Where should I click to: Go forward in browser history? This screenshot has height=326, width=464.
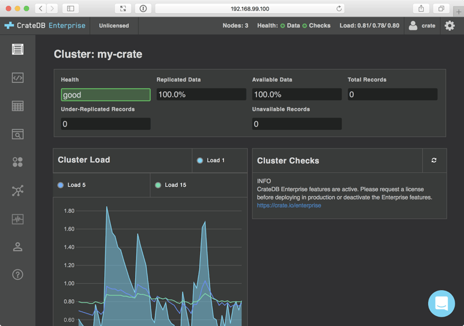52,9
